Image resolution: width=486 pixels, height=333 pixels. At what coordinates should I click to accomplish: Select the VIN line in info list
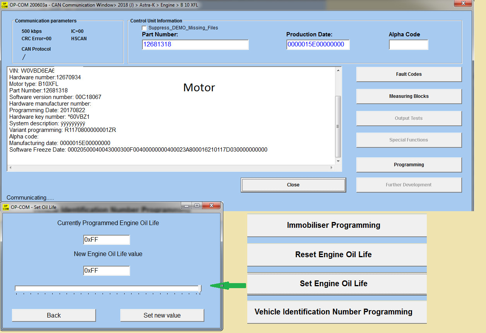coord(32,71)
